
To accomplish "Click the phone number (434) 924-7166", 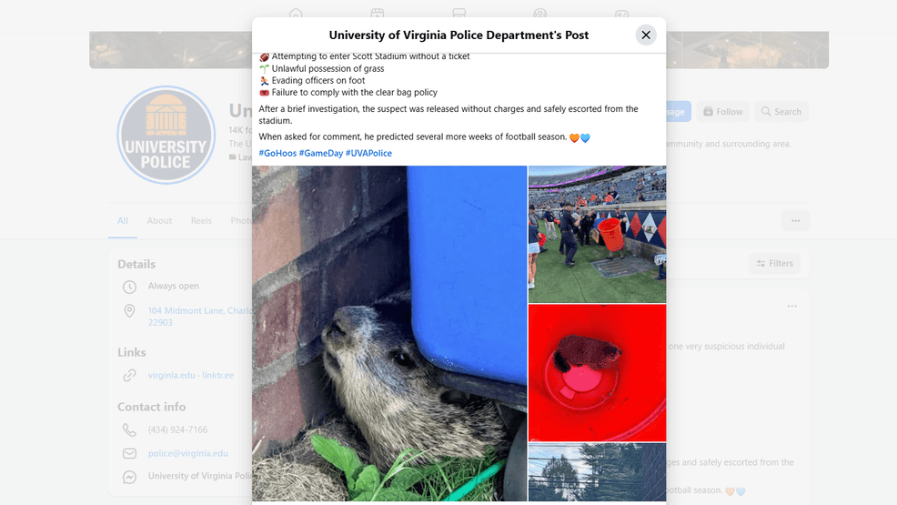I will (x=177, y=429).
